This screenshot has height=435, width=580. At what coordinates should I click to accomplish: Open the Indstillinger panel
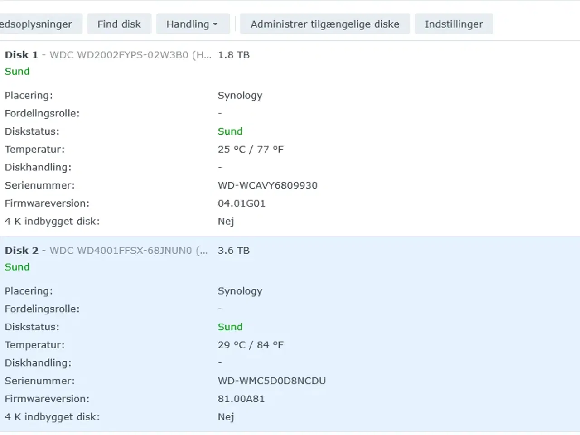[454, 24]
